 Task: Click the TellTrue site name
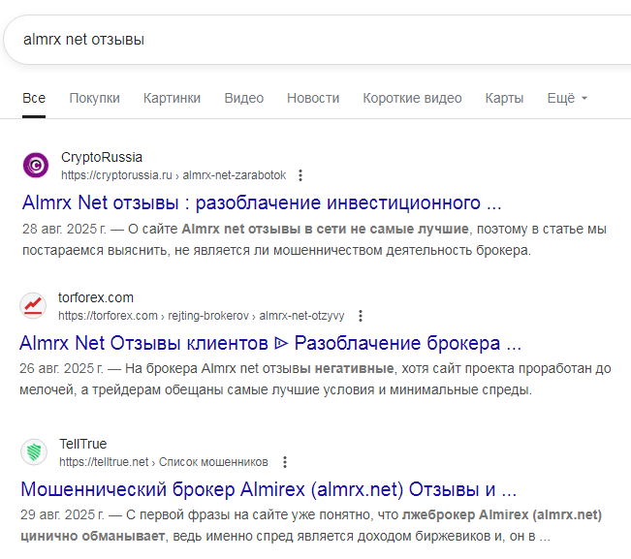[83, 444]
